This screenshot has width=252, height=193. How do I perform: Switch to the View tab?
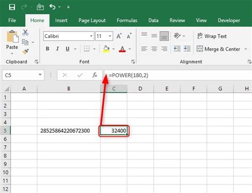click(201, 20)
